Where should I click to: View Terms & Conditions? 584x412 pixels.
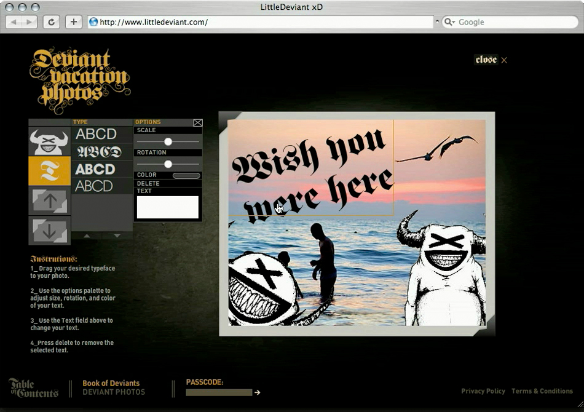542,391
